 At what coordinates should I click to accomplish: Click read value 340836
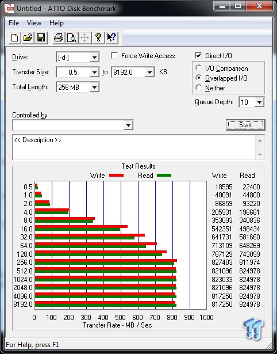click(250, 220)
